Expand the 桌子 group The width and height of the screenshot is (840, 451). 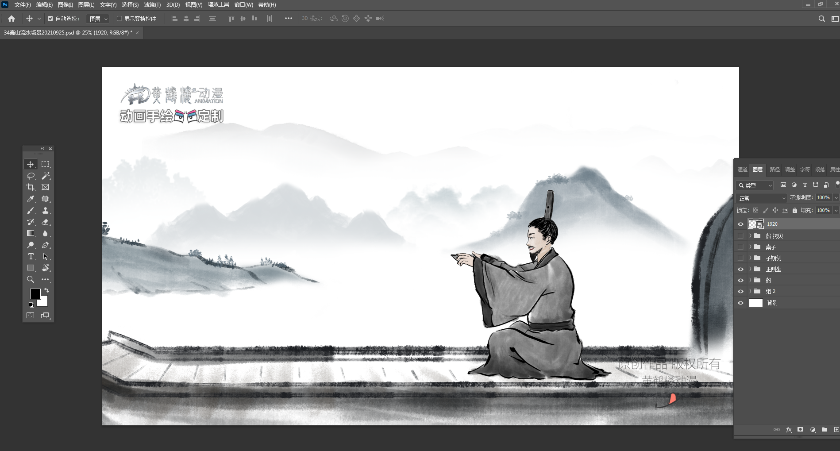coord(750,247)
